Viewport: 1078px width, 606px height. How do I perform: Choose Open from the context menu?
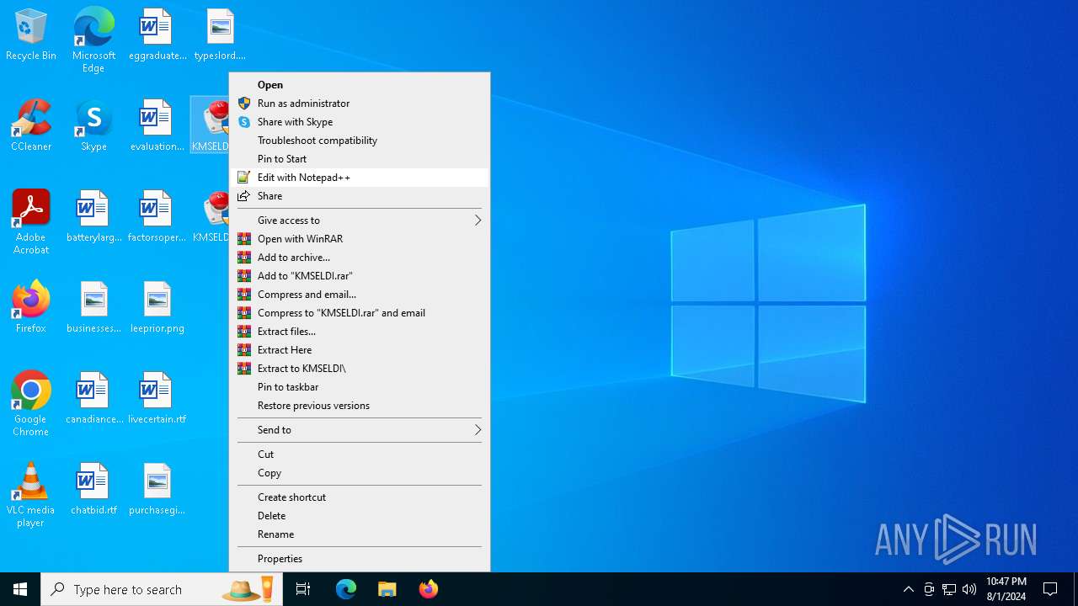coord(360,85)
